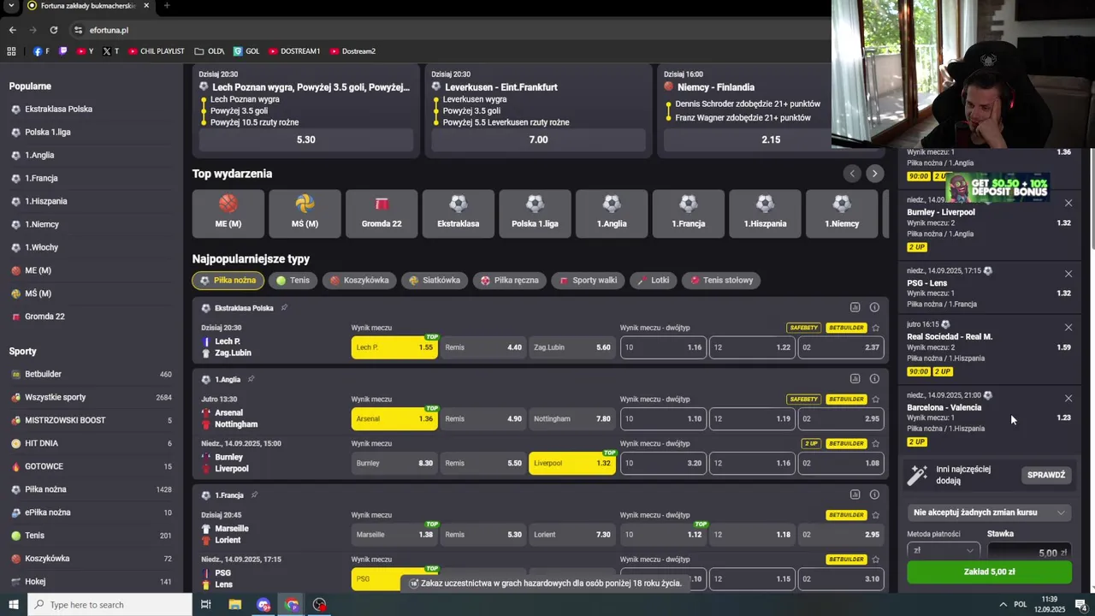Select the ME (M) top event tile

[228, 213]
